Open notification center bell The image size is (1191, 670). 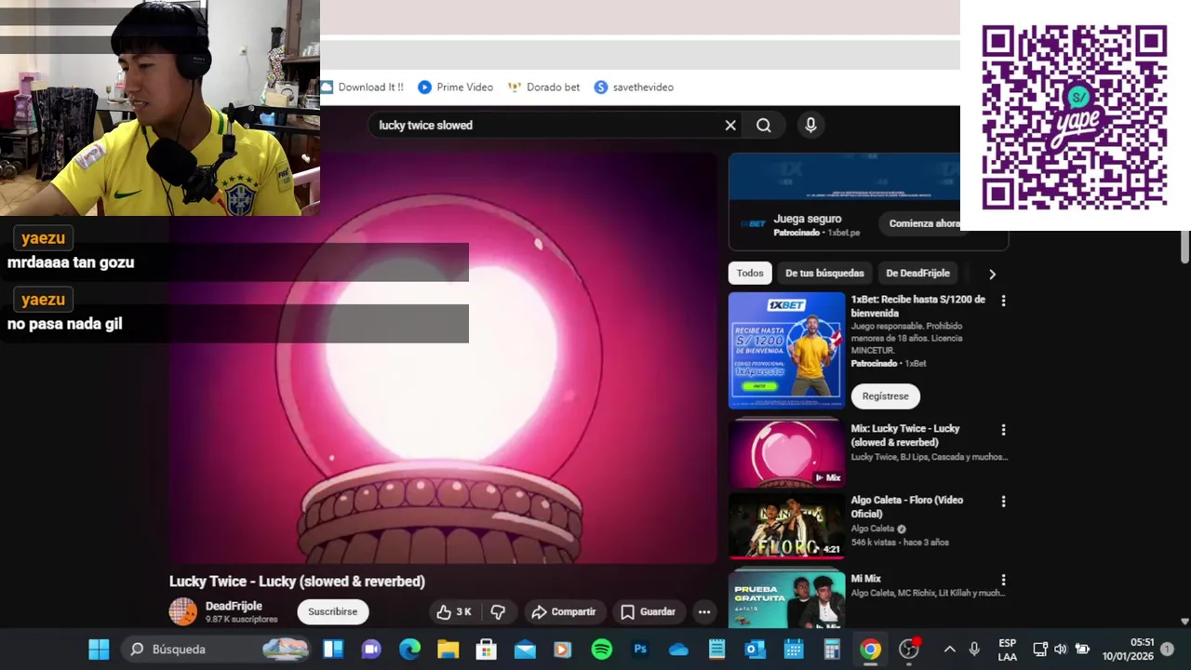coord(1167,650)
